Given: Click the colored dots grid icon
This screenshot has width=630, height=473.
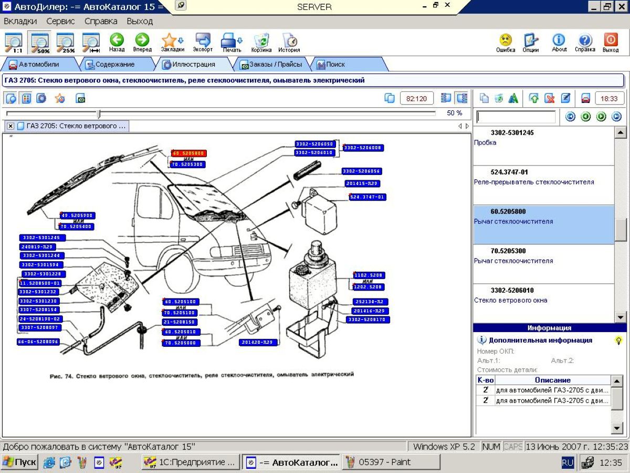Looking at the screenshot, I should (x=26, y=98).
